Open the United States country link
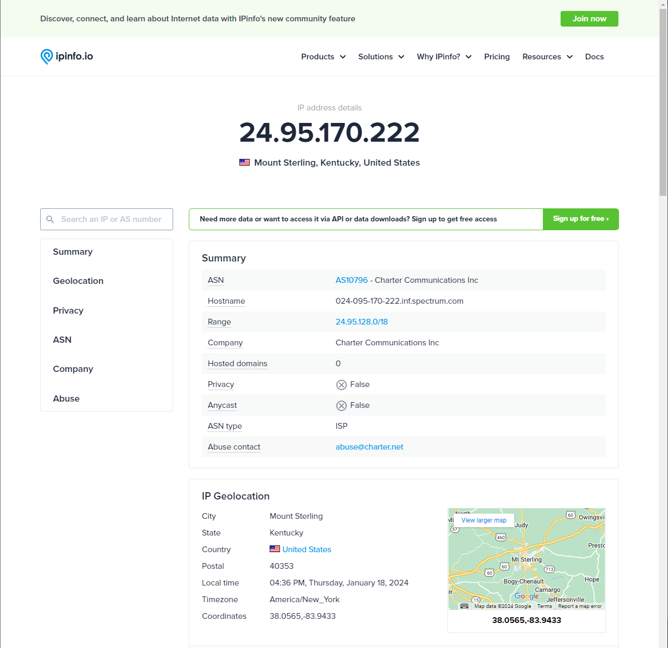Screen dimensions: 668x648 pyautogui.click(x=307, y=549)
